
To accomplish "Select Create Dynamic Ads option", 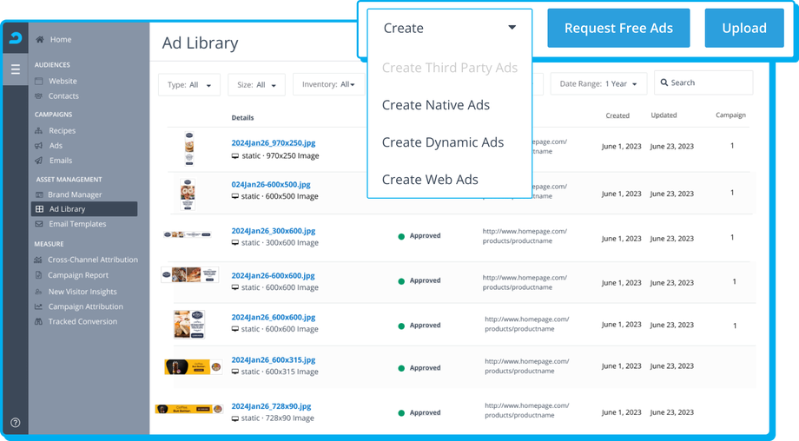I will coord(443,142).
